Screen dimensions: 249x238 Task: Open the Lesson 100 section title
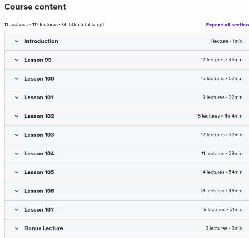point(39,79)
